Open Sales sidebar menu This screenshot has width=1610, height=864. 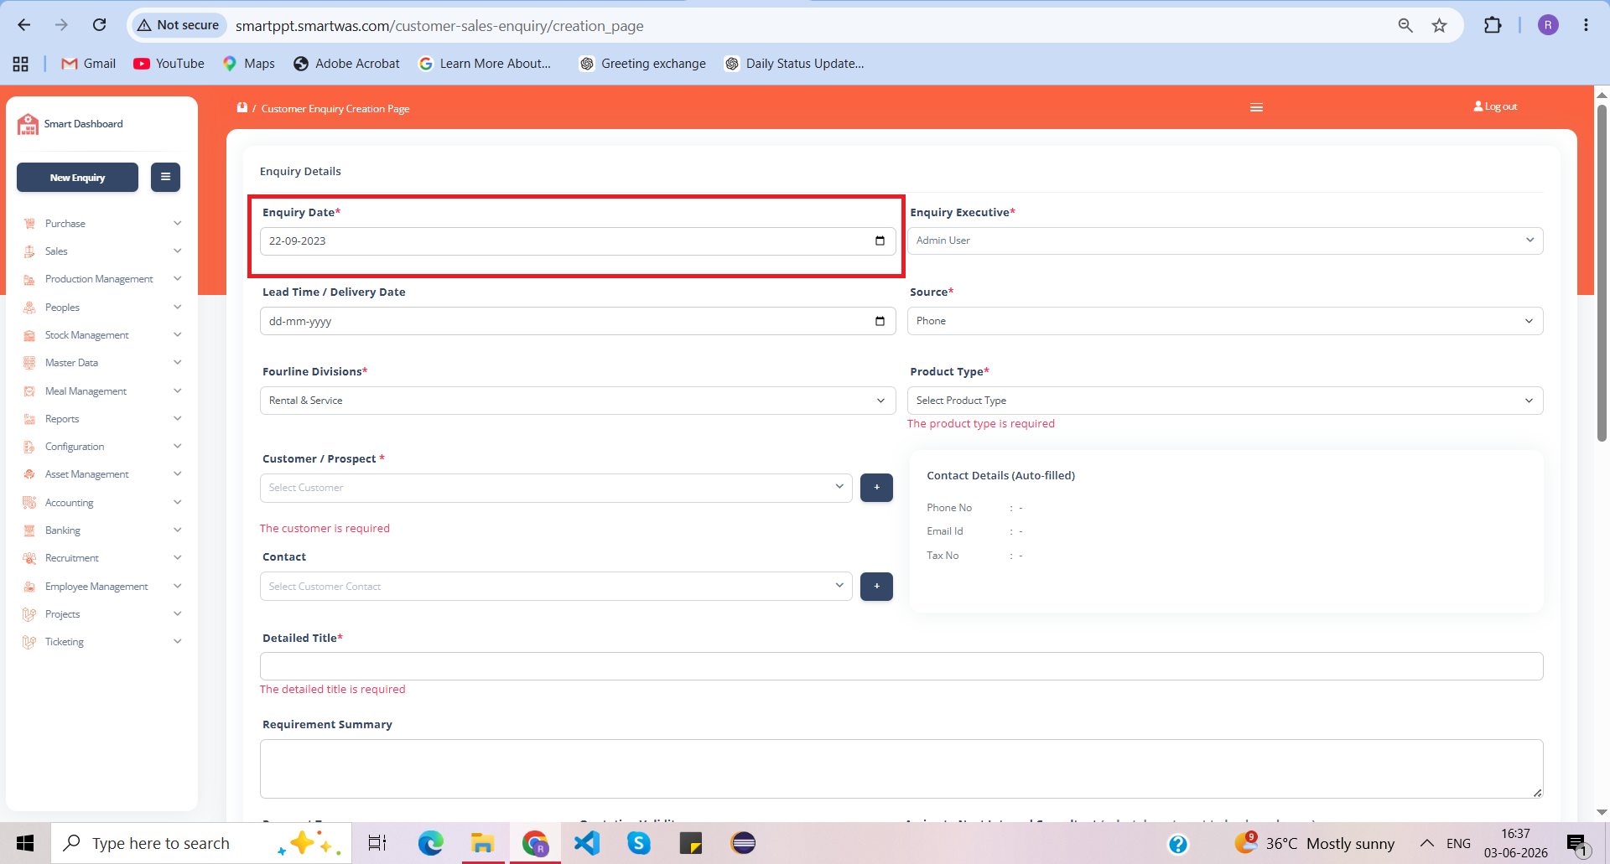pos(101,251)
